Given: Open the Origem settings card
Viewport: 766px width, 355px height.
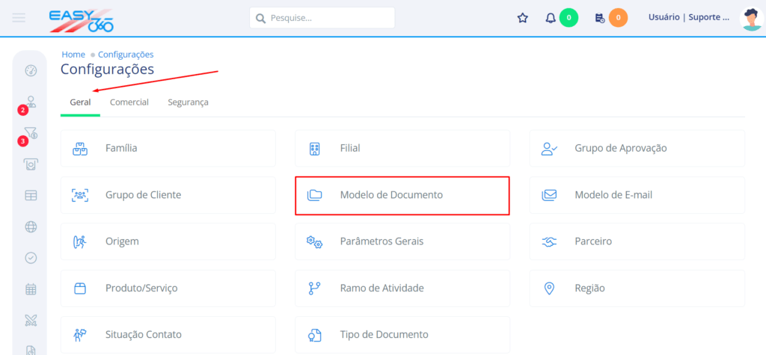Looking at the screenshot, I should pos(168,241).
